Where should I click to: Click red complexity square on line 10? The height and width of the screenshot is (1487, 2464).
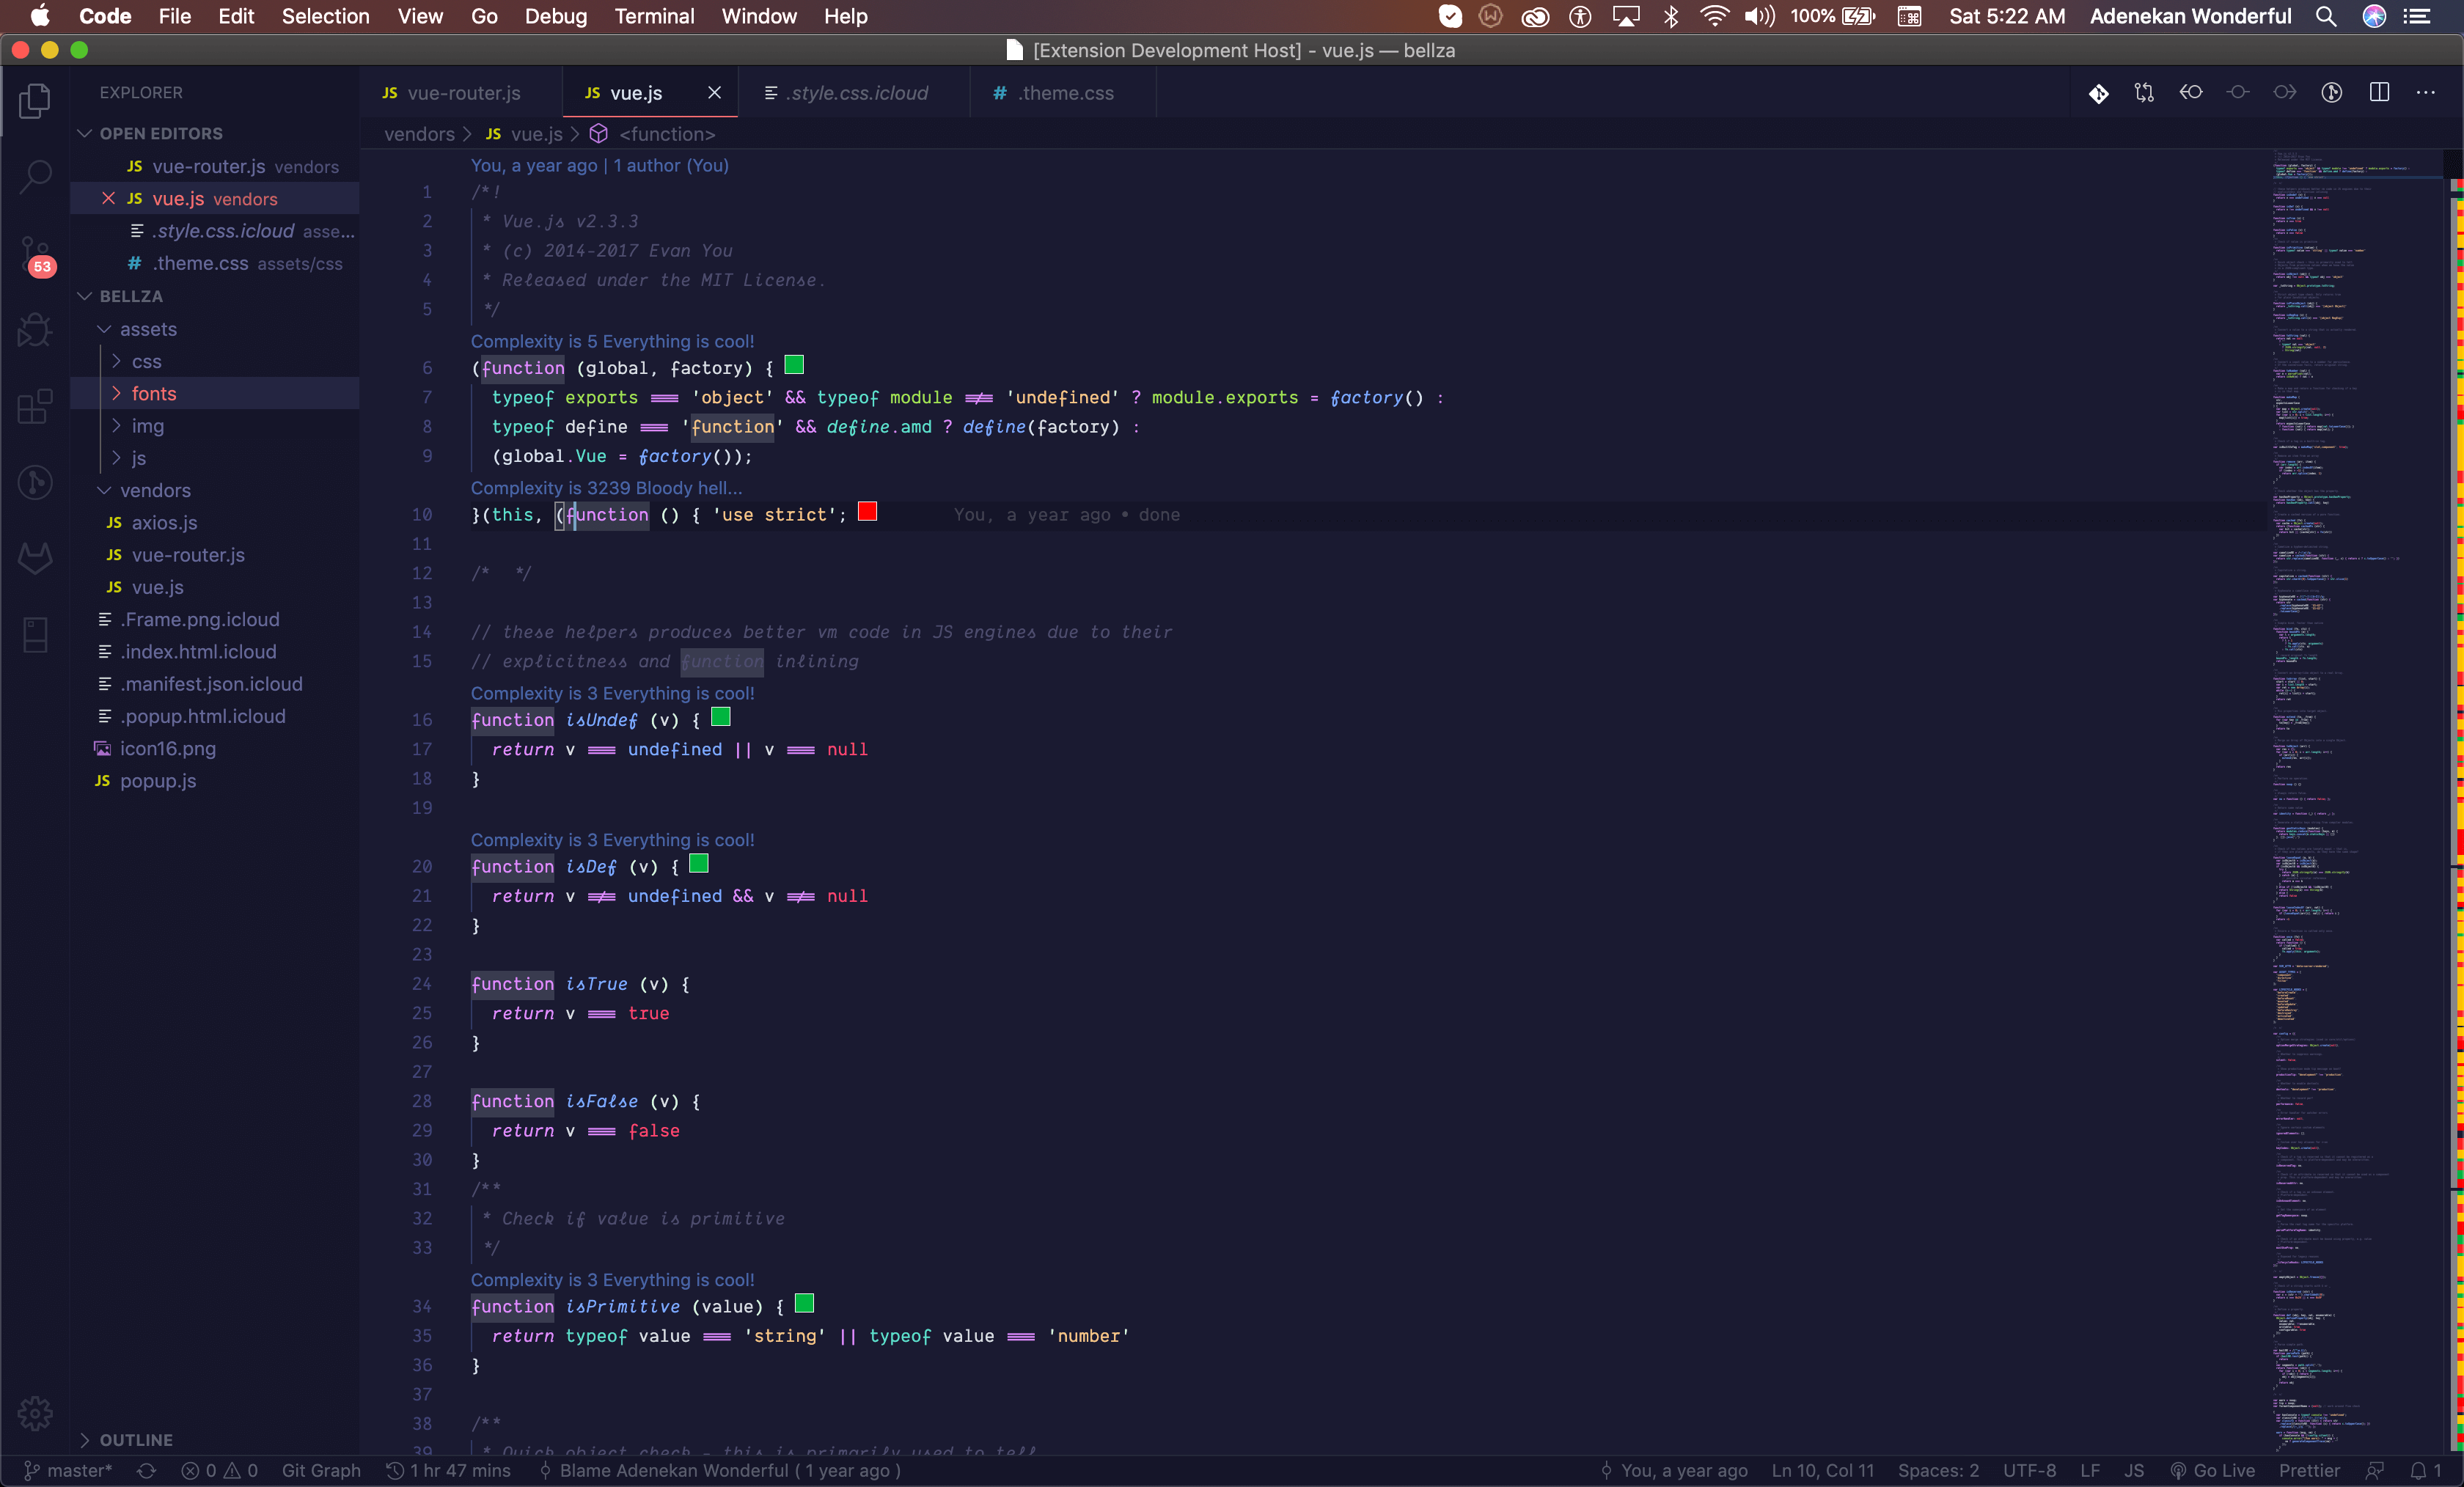(x=867, y=512)
